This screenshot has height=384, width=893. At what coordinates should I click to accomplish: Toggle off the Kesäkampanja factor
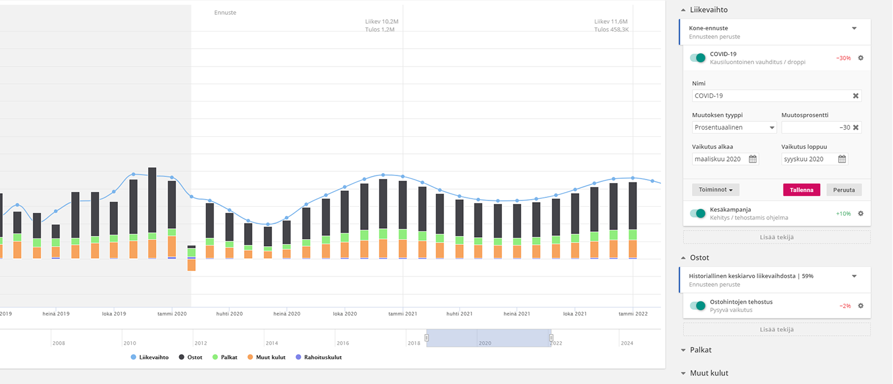[698, 213]
